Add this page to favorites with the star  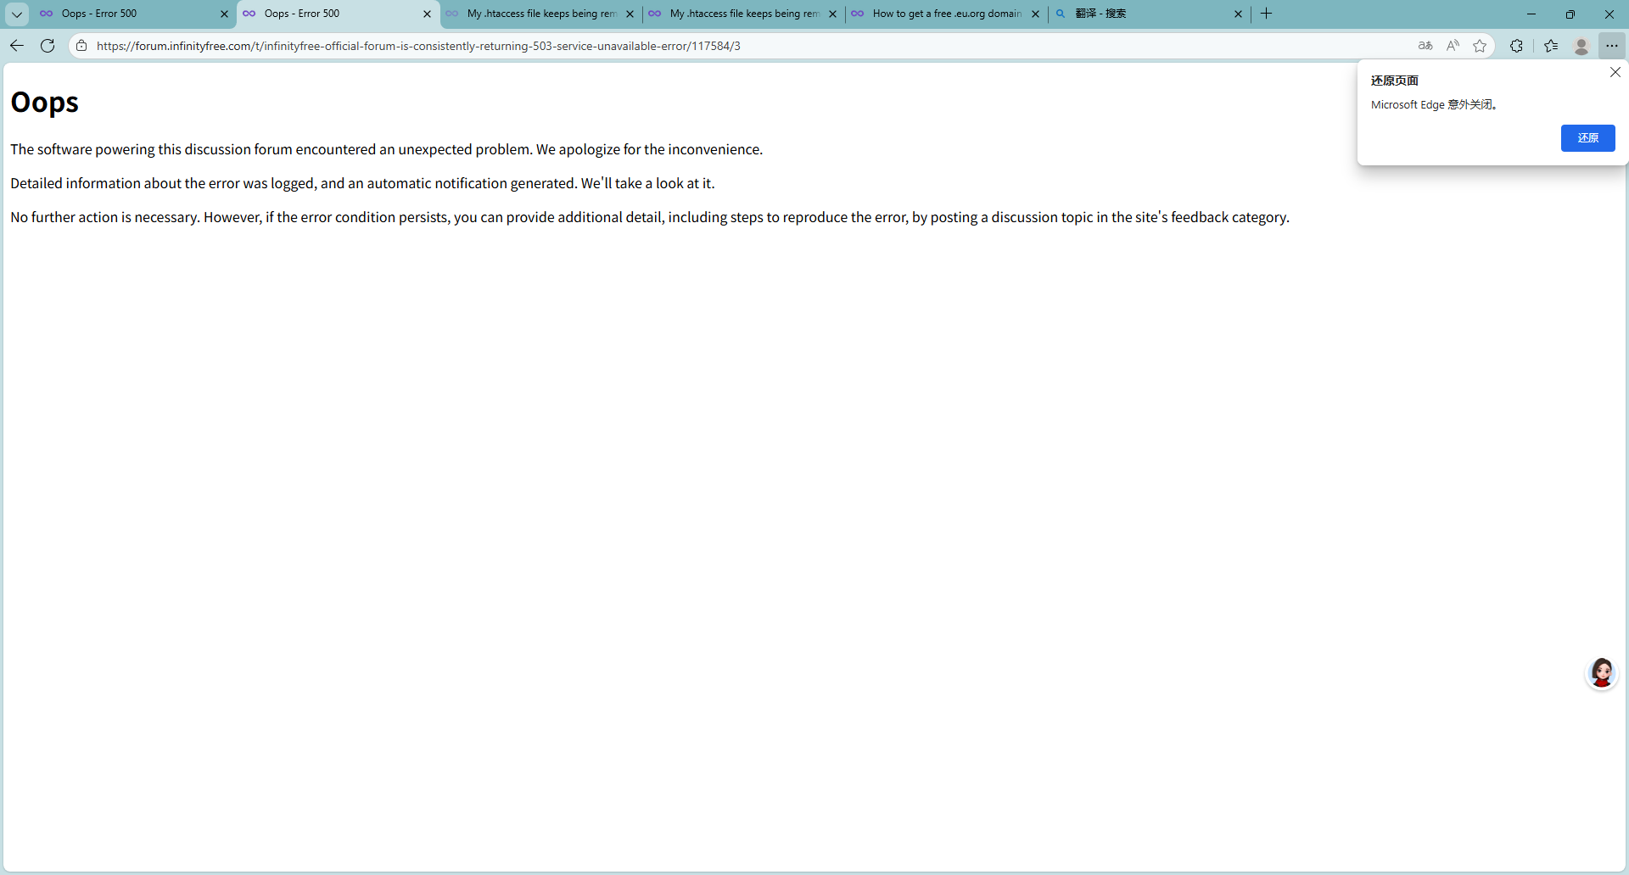pos(1480,46)
